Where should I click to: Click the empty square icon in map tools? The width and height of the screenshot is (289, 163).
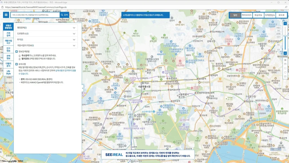[x=285, y=68]
